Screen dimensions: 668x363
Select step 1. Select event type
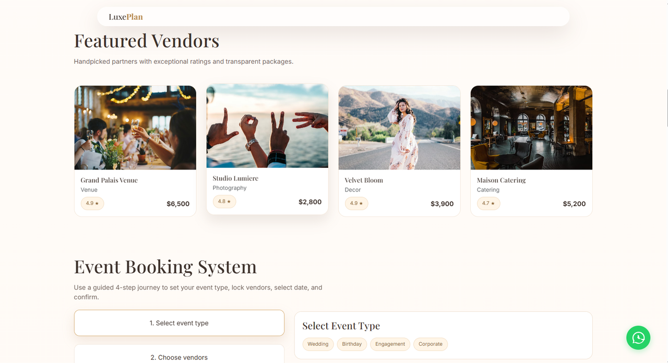coord(179,323)
